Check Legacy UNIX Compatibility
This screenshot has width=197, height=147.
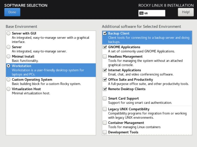point(105,109)
